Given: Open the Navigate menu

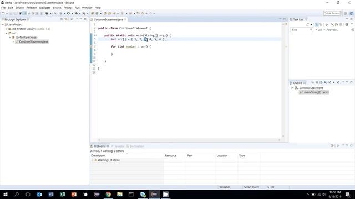Looking at the screenshot, I should (45, 8).
